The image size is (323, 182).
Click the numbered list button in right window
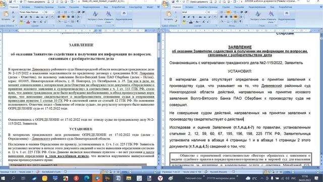pos(228,12)
